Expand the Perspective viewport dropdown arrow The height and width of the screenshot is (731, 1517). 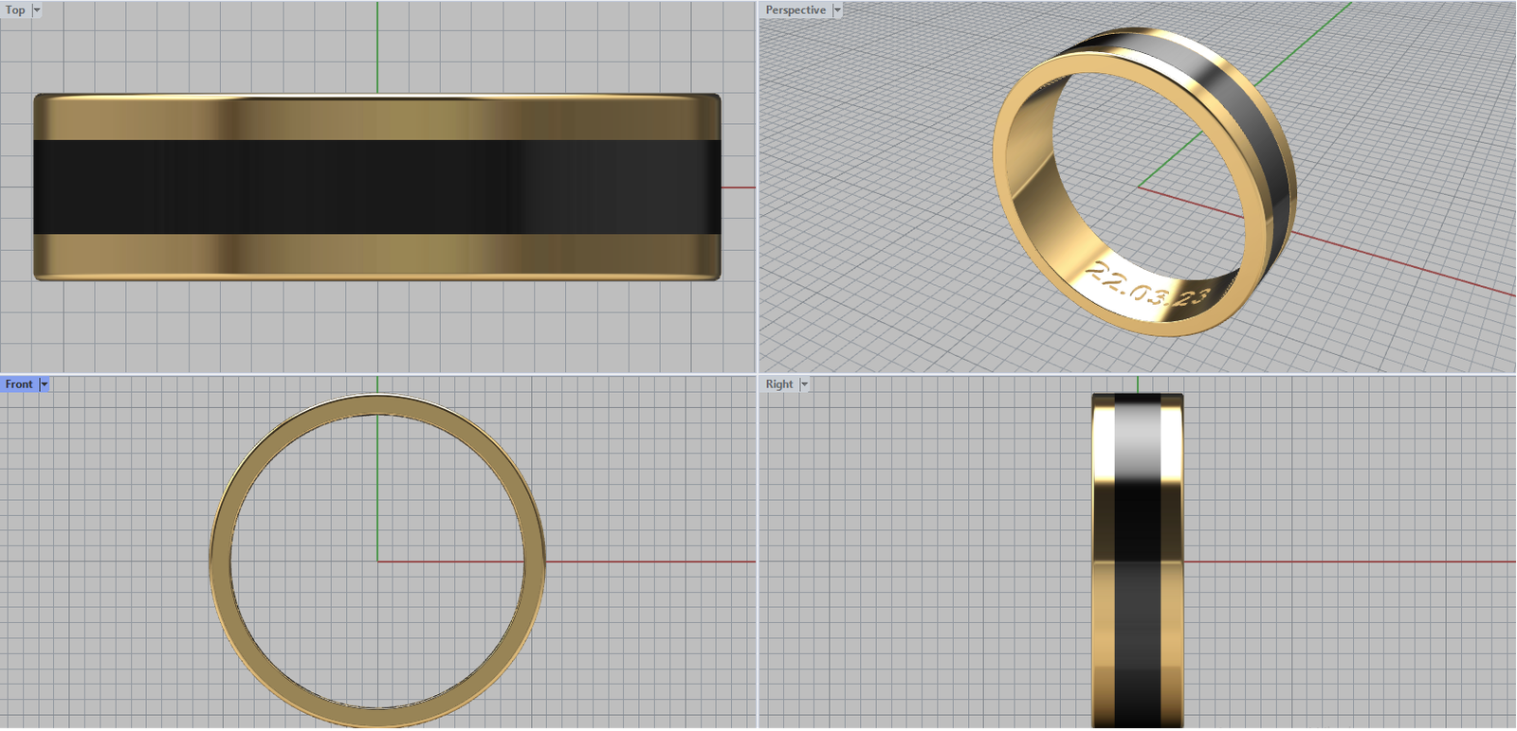[x=837, y=10]
